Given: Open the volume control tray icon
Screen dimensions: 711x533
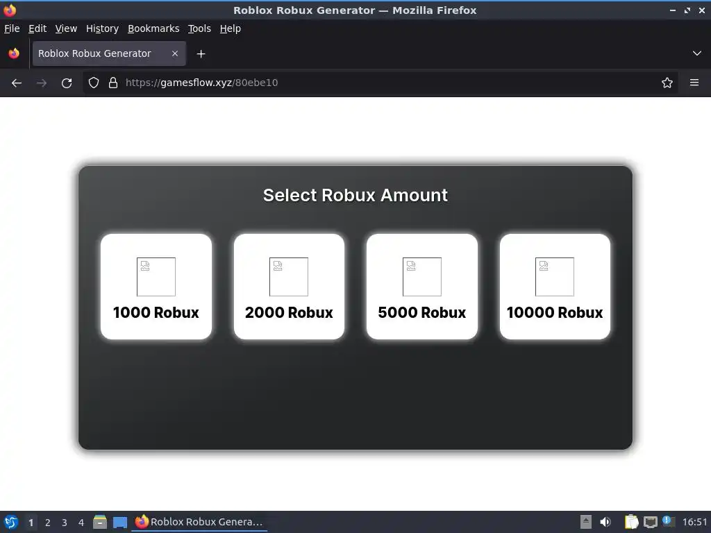Looking at the screenshot, I should [x=605, y=522].
